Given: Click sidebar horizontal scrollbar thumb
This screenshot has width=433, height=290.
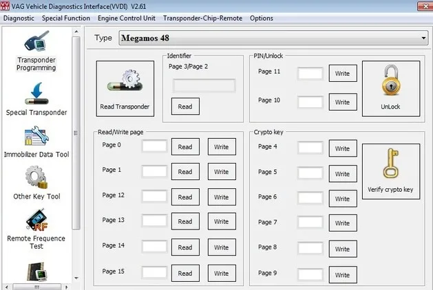Looking at the screenshot, I should (37, 287).
